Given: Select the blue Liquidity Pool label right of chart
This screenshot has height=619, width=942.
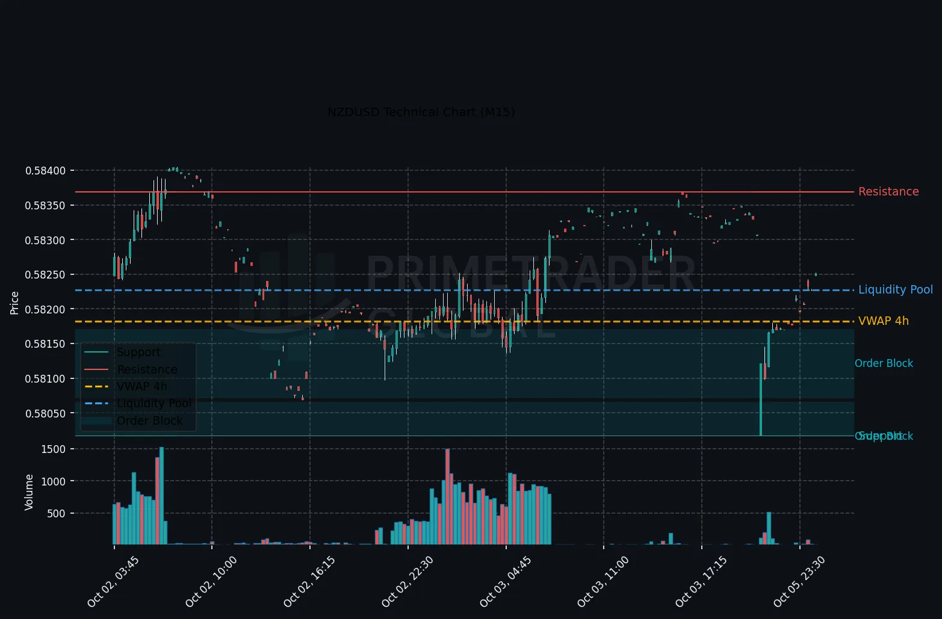Looking at the screenshot, I should point(896,290).
